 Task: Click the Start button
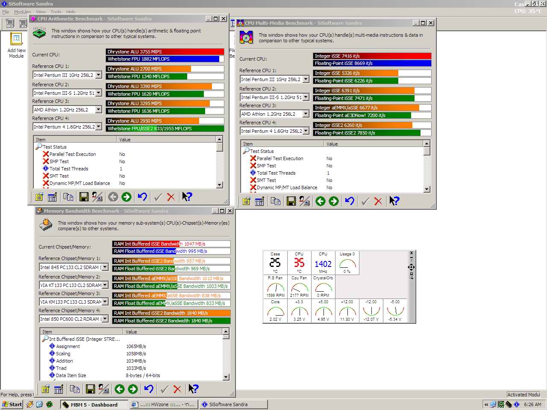coord(12,404)
